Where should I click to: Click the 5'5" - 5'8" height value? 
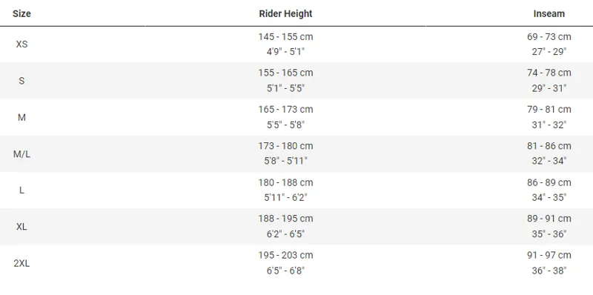click(x=285, y=125)
